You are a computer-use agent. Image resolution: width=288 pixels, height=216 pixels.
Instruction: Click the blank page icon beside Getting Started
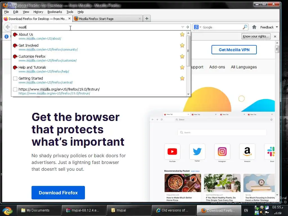15,78
